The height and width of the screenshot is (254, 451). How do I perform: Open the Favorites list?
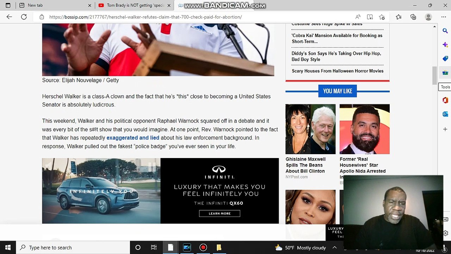[x=399, y=17]
